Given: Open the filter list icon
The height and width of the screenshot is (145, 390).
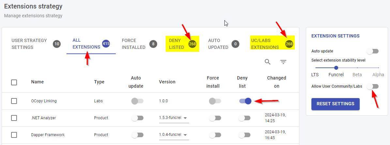Looking at the screenshot, I should 283,62.
